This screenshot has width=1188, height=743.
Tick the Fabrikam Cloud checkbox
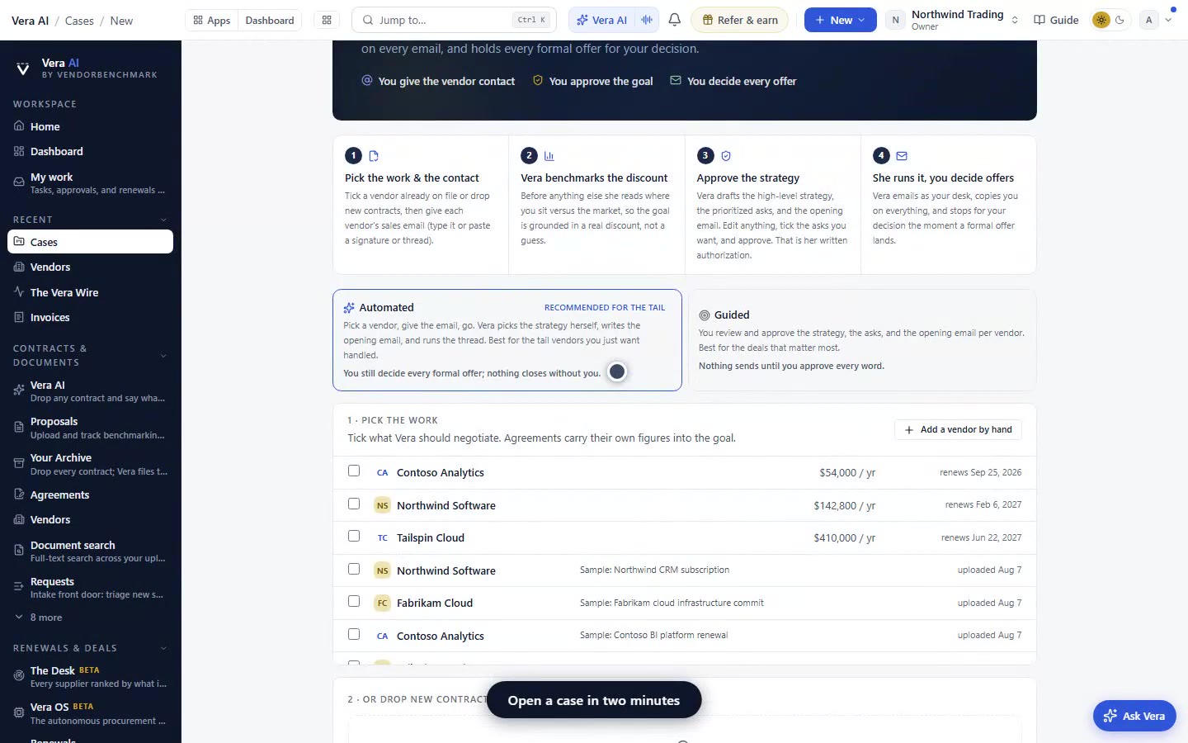354,601
